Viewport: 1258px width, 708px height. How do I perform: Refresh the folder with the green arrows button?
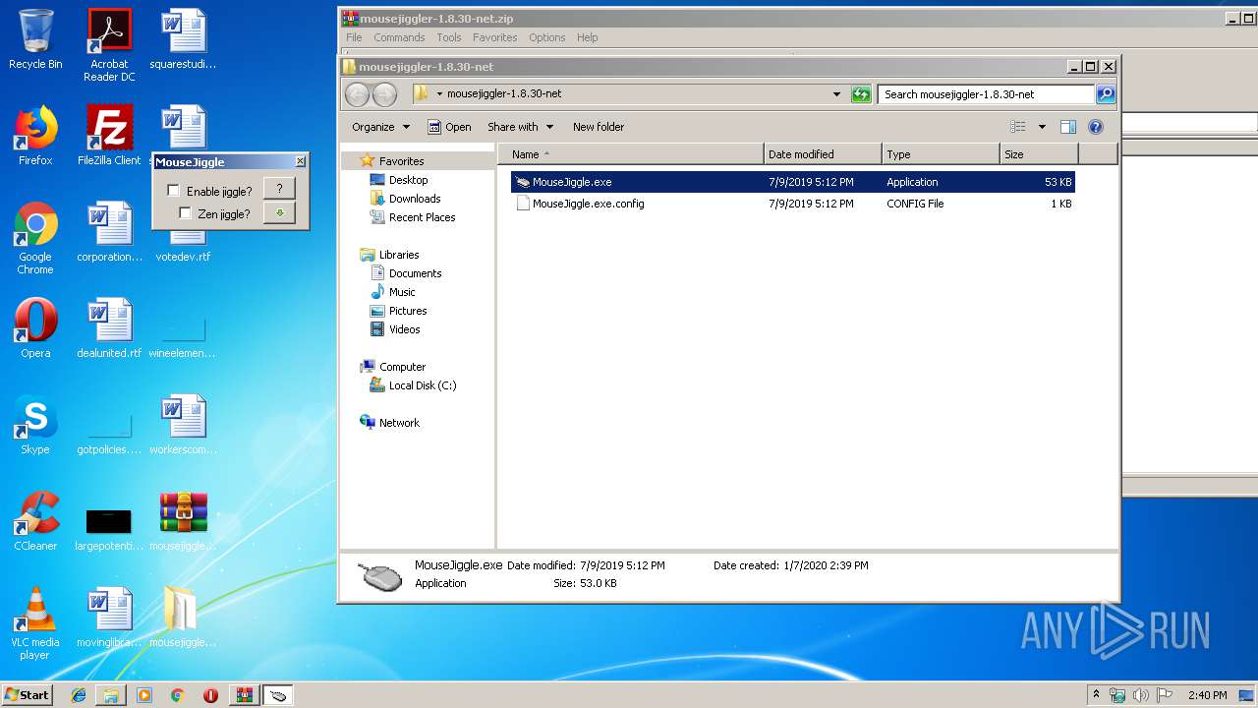pyautogui.click(x=861, y=94)
